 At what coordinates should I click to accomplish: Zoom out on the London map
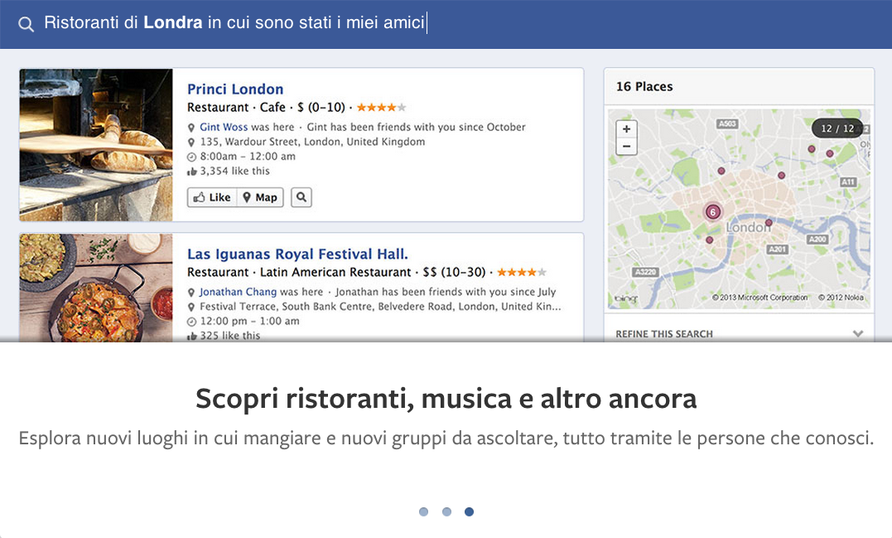click(x=627, y=147)
